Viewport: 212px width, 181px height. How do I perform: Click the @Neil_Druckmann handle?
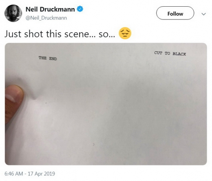(x=46, y=18)
